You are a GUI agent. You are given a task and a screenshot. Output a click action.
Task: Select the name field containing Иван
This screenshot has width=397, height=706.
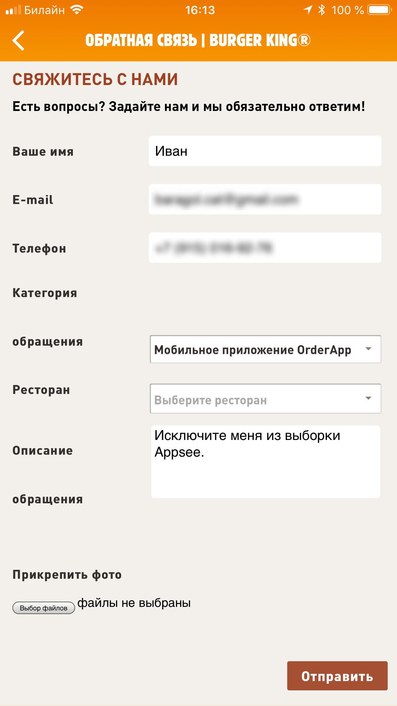click(266, 151)
